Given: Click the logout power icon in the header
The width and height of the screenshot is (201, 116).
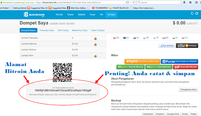Looking at the screenshot, I should (x=197, y=13).
